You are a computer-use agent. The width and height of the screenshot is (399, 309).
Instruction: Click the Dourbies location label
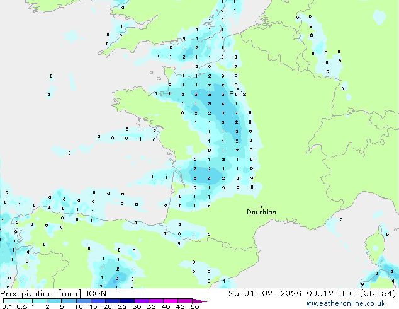261,212
